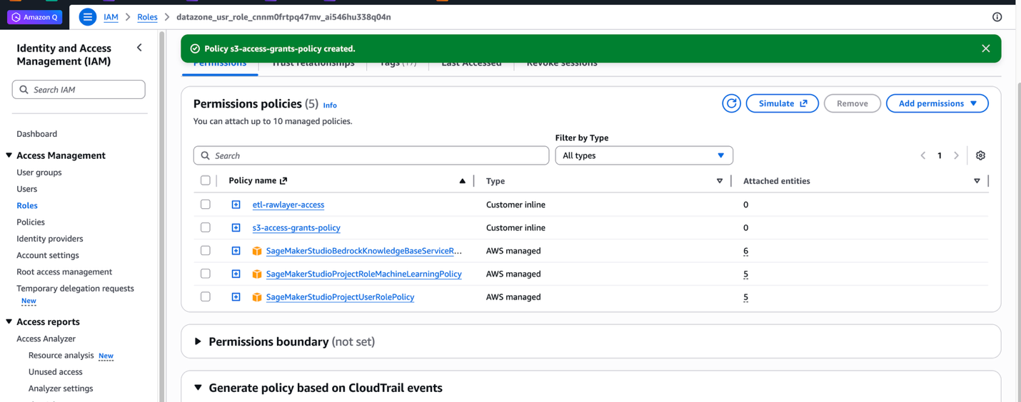The image size is (1021, 402).
Task: Click the Simulate button
Action: click(782, 103)
